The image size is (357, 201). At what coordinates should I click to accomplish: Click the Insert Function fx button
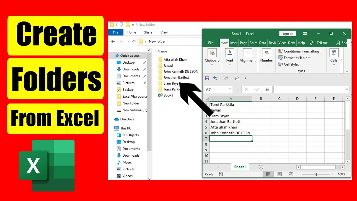[x=267, y=89]
